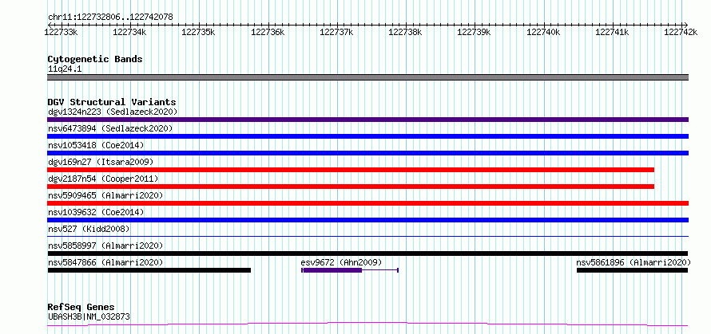The height and width of the screenshot is (334, 711).
Task: Click the 122735k ruler label
Action: (199, 32)
